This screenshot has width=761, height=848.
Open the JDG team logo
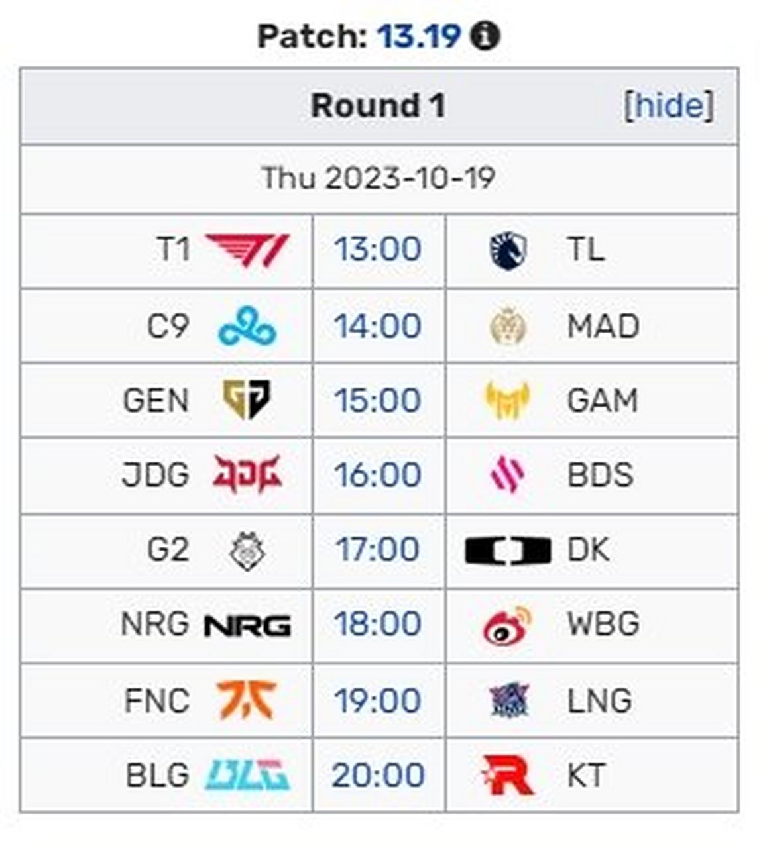tap(247, 474)
